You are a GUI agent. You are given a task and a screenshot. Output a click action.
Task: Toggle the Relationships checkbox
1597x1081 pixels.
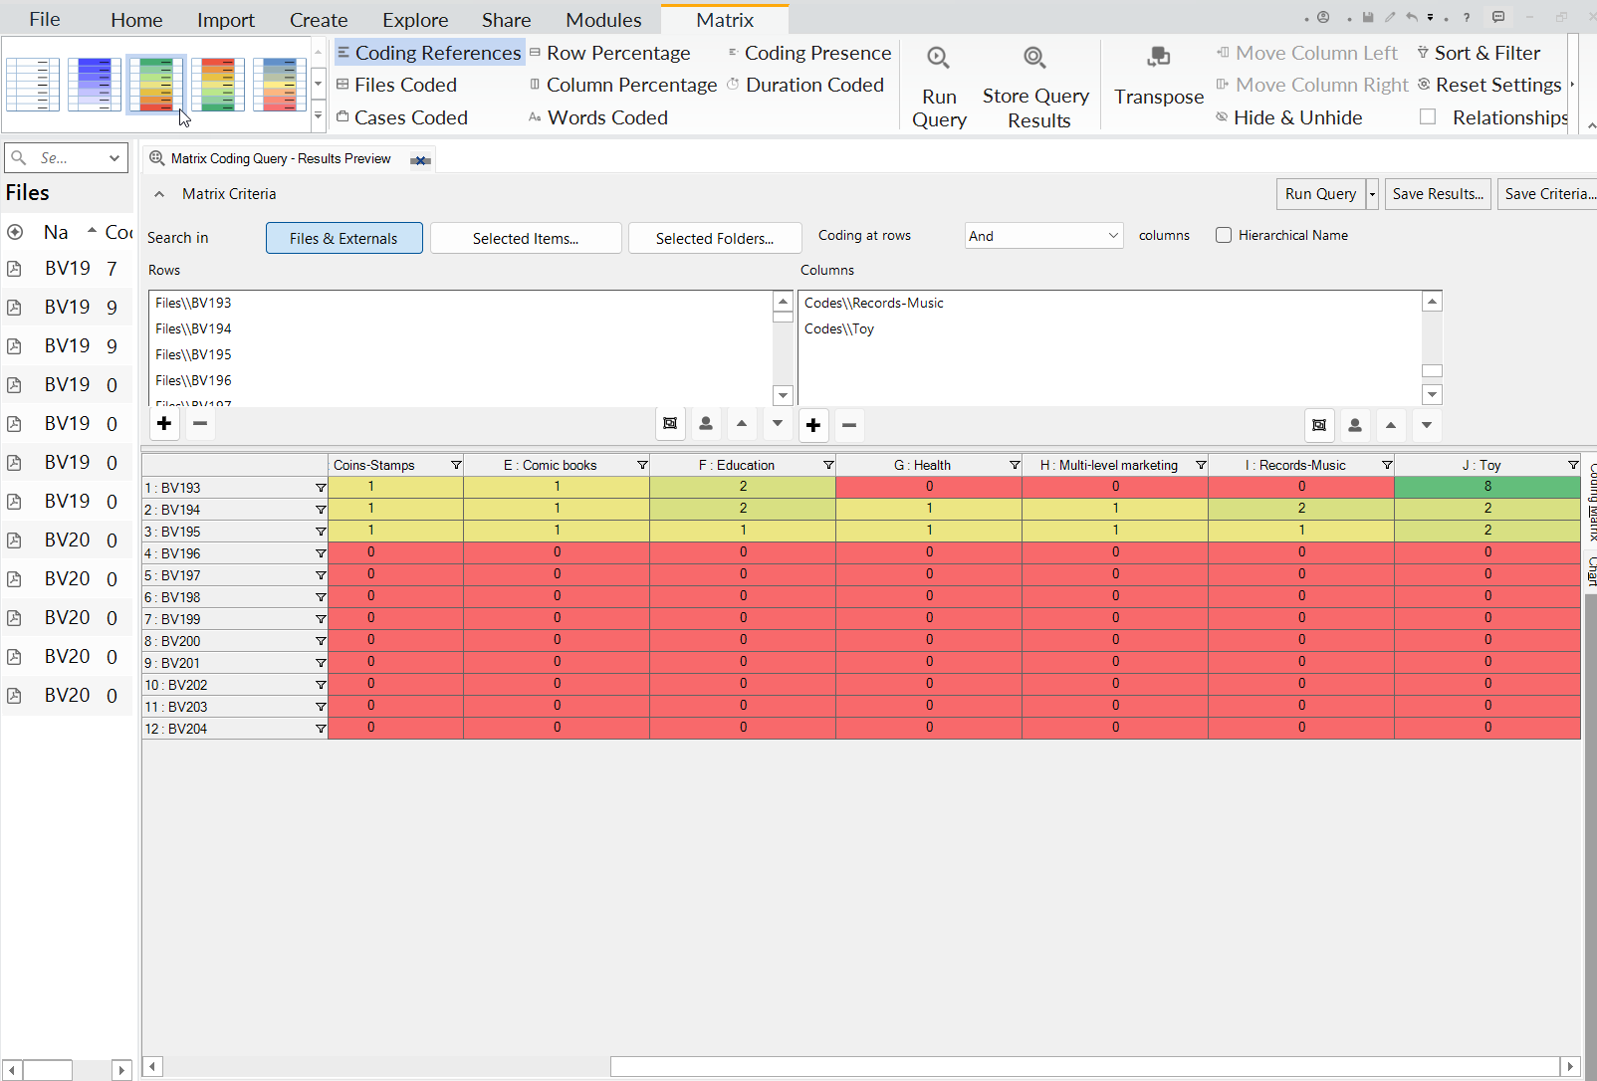tap(1428, 117)
